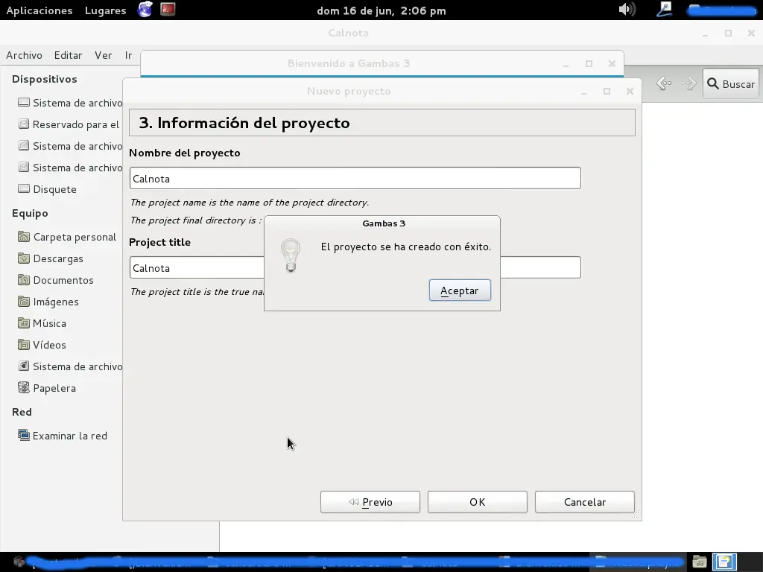Click the Nombre del proyecto input field
The width and height of the screenshot is (763, 572).
355,178
